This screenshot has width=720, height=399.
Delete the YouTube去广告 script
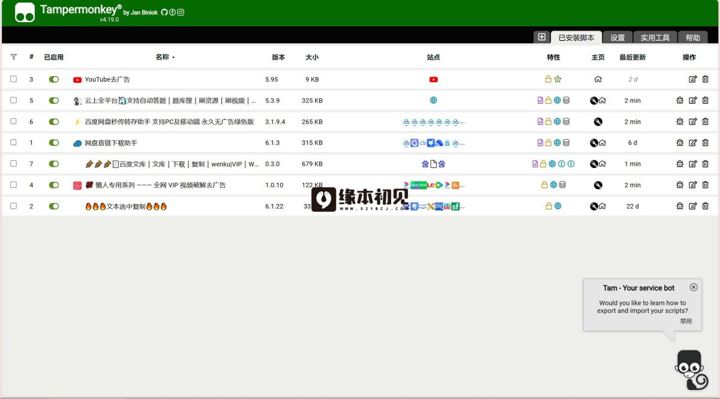pyautogui.click(x=706, y=79)
